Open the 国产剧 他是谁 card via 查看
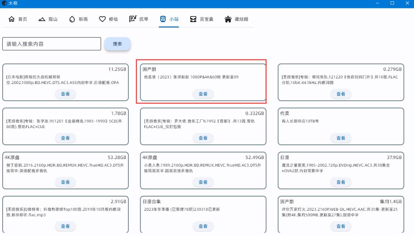414x236 pixels. click(203, 94)
